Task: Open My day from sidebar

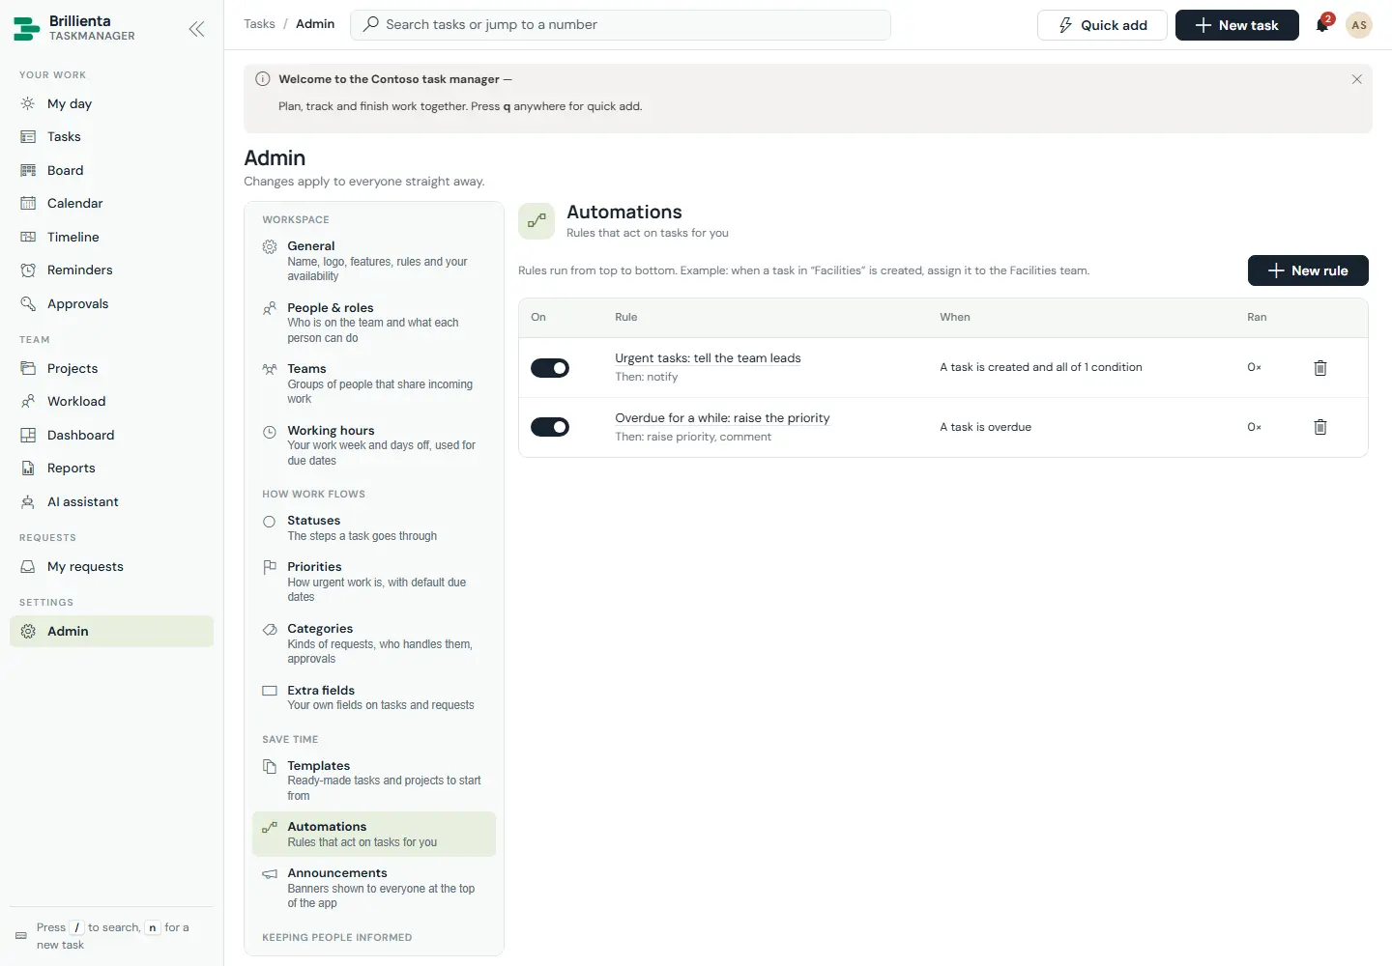Action: pos(111,103)
